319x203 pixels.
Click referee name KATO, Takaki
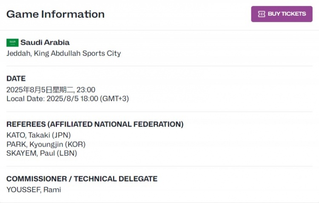28,135
